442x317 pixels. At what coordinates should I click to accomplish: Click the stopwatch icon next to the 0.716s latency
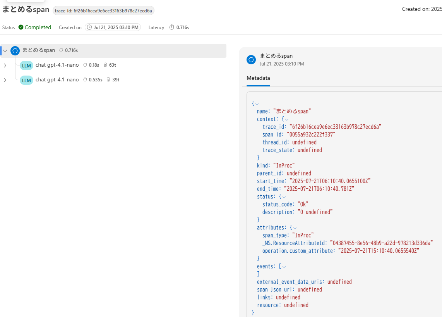[x=172, y=27]
